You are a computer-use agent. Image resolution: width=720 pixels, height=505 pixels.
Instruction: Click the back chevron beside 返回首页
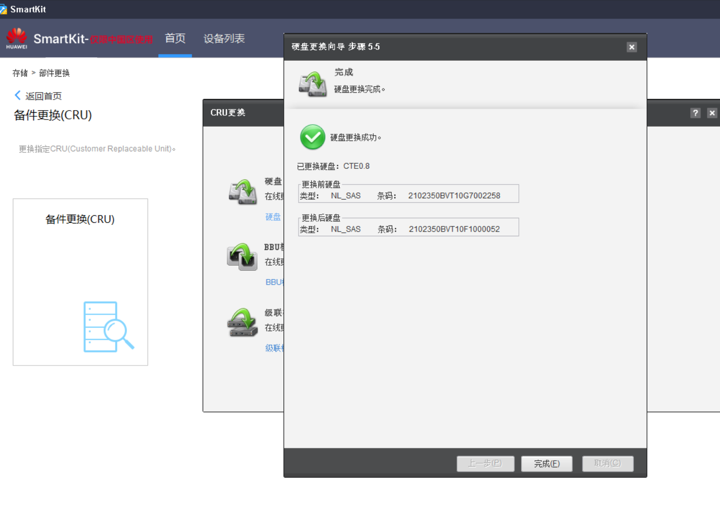18,95
